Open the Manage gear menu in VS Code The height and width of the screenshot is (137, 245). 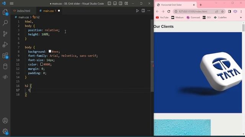5,131
